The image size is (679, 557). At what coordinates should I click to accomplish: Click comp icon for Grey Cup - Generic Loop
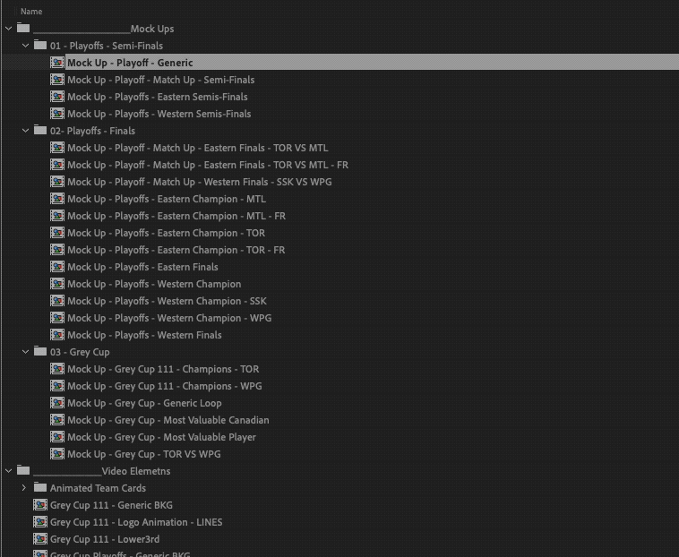pos(57,403)
